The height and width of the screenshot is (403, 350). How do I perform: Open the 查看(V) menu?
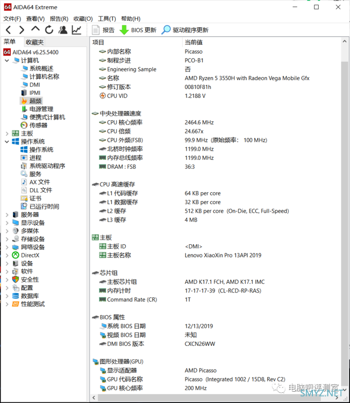coord(35,19)
